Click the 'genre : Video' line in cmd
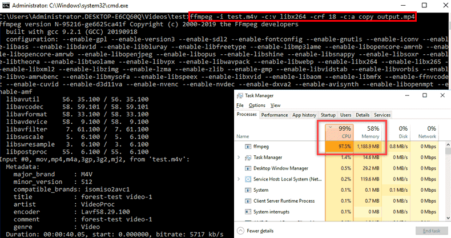 click(x=57, y=227)
